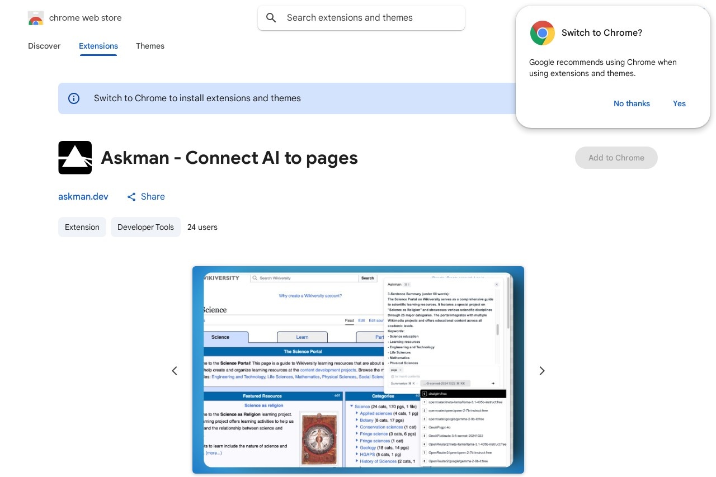Open the Discover tab
Image resolution: width=716 pixels, height=477 pixels.
(44, 46)
